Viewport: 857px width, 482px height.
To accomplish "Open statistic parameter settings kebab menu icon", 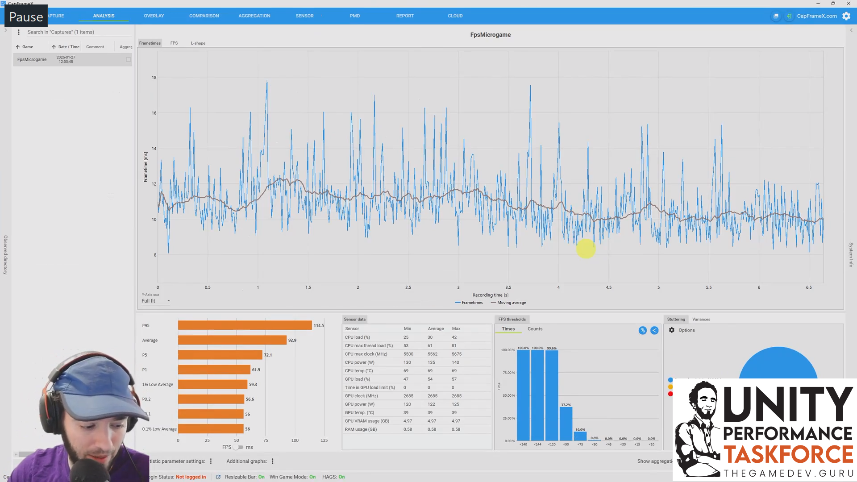I will 211,461.
